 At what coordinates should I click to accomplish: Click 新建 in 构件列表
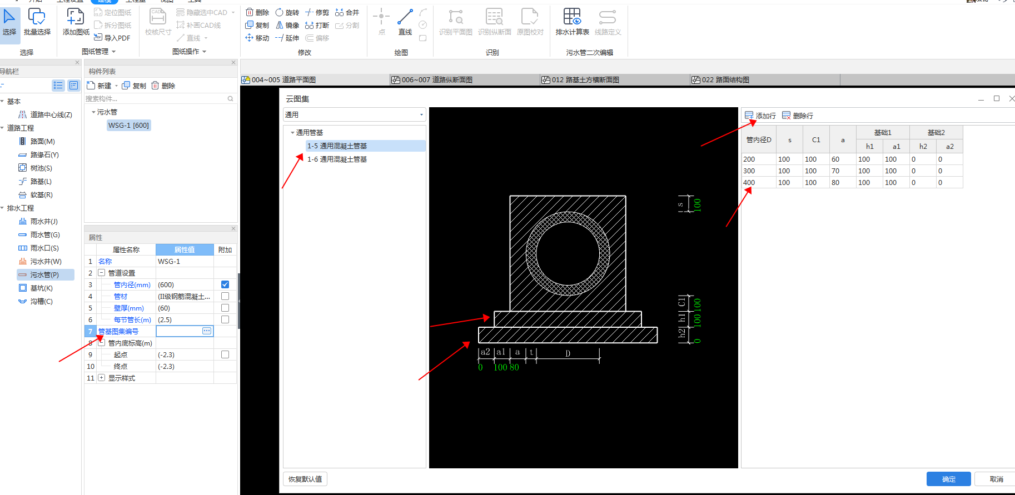click(99, 86)
